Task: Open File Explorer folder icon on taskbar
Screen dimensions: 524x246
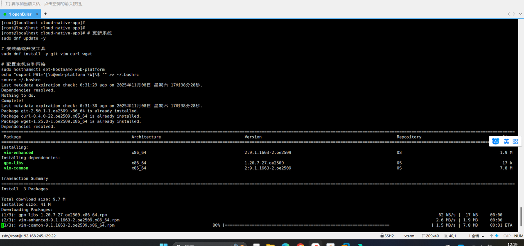Action: coord(270,245)
